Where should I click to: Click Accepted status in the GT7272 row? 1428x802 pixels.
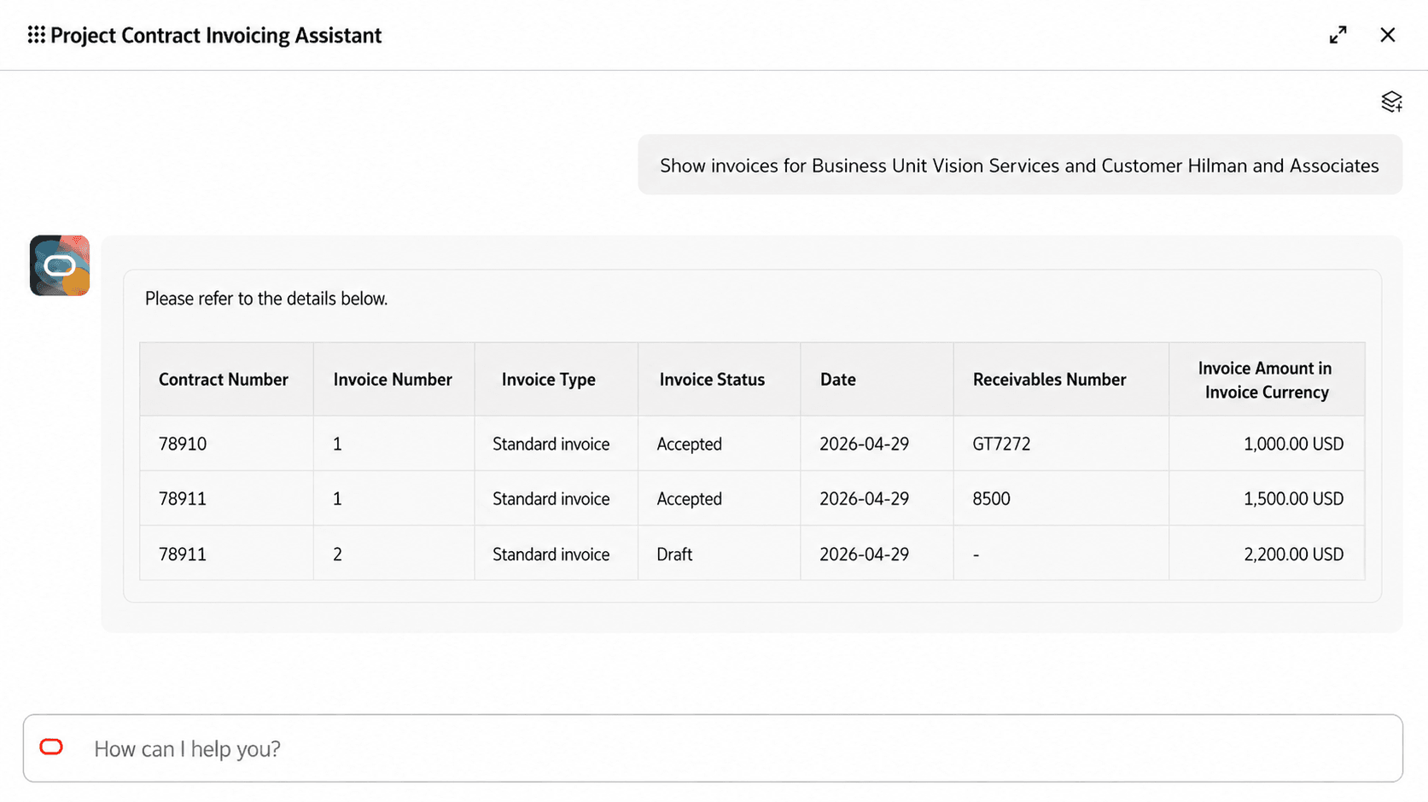pos(689,444)
